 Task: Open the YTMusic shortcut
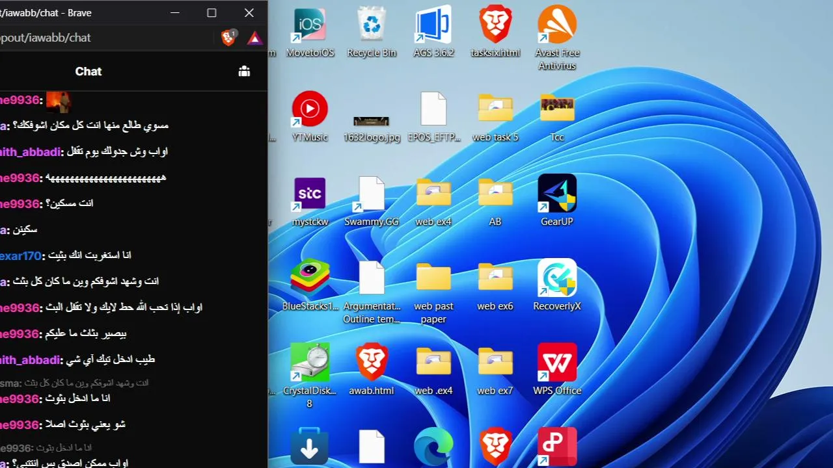coord(310,117)
